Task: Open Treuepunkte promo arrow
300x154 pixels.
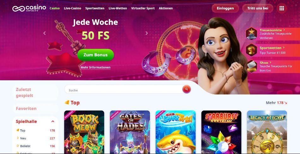Action: click(284, 30)
